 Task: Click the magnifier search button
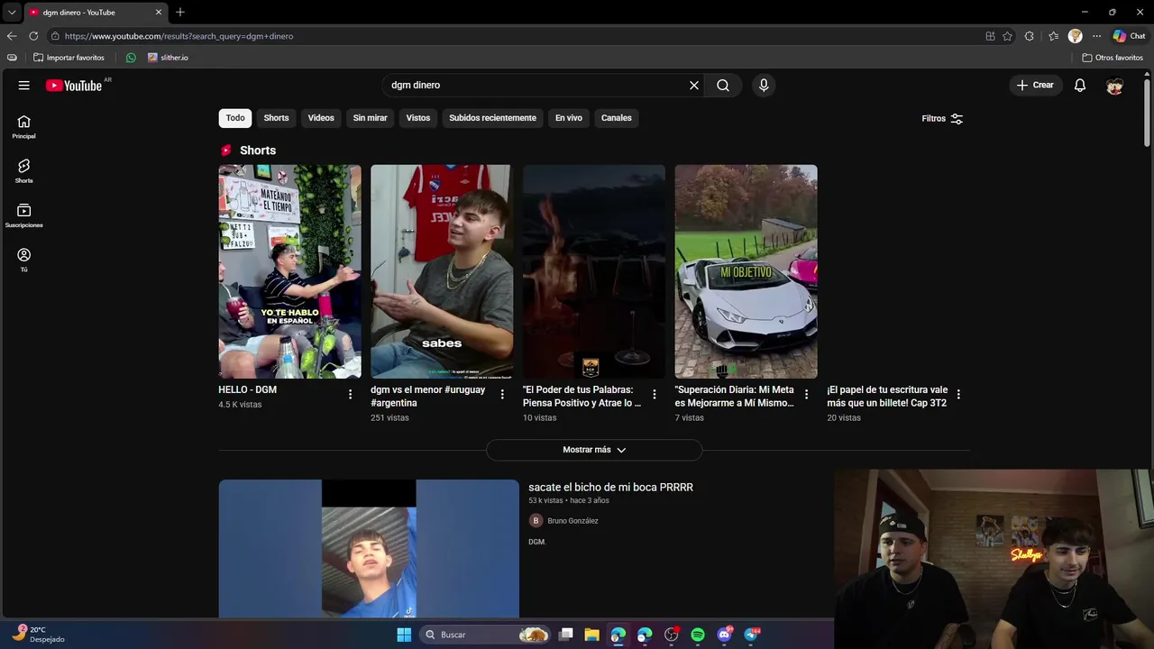(723, 86)
